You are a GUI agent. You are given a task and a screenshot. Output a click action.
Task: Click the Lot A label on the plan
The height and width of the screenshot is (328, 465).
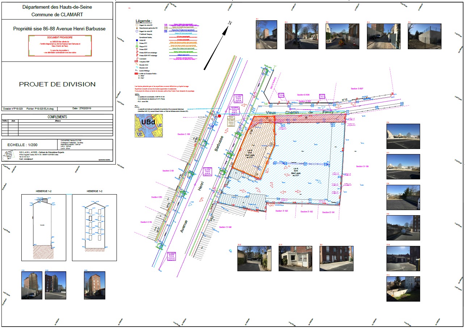(x=298, y=171)
